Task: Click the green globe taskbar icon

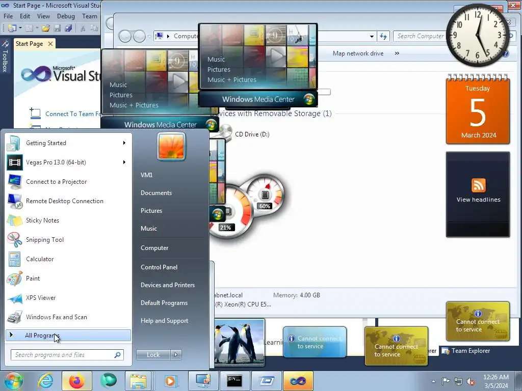Action: click(109, 381)
